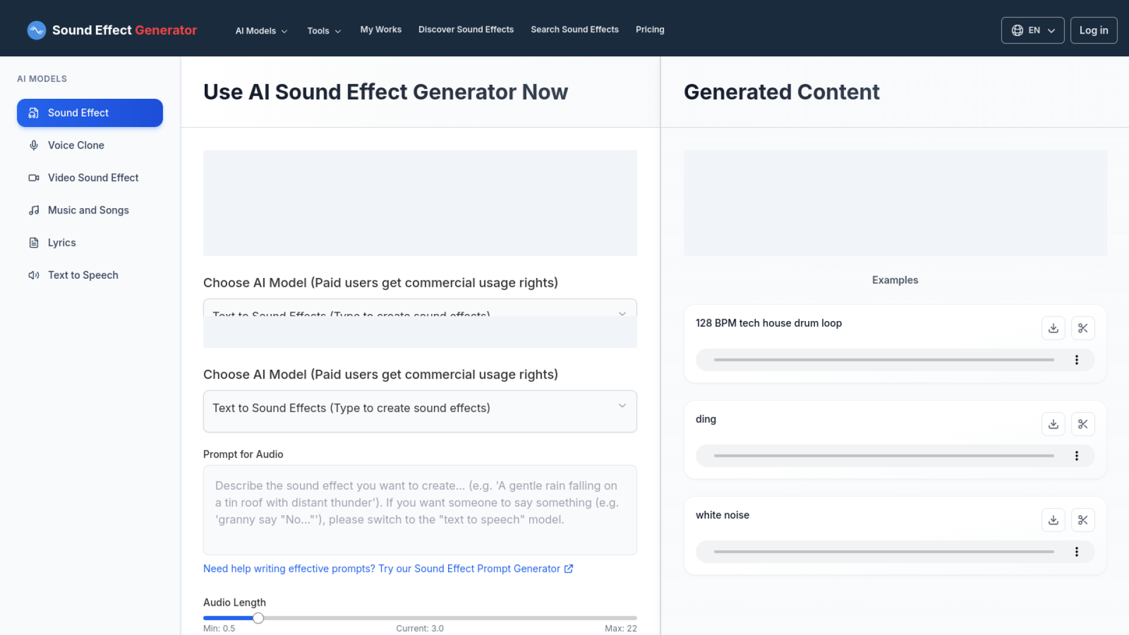The image size is (1129, 635).
Task: Download the white noise example
Action: (1053, 520)
